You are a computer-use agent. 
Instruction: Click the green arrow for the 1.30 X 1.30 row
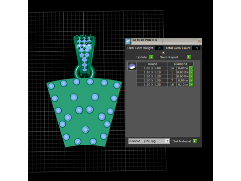pos(191,85)
